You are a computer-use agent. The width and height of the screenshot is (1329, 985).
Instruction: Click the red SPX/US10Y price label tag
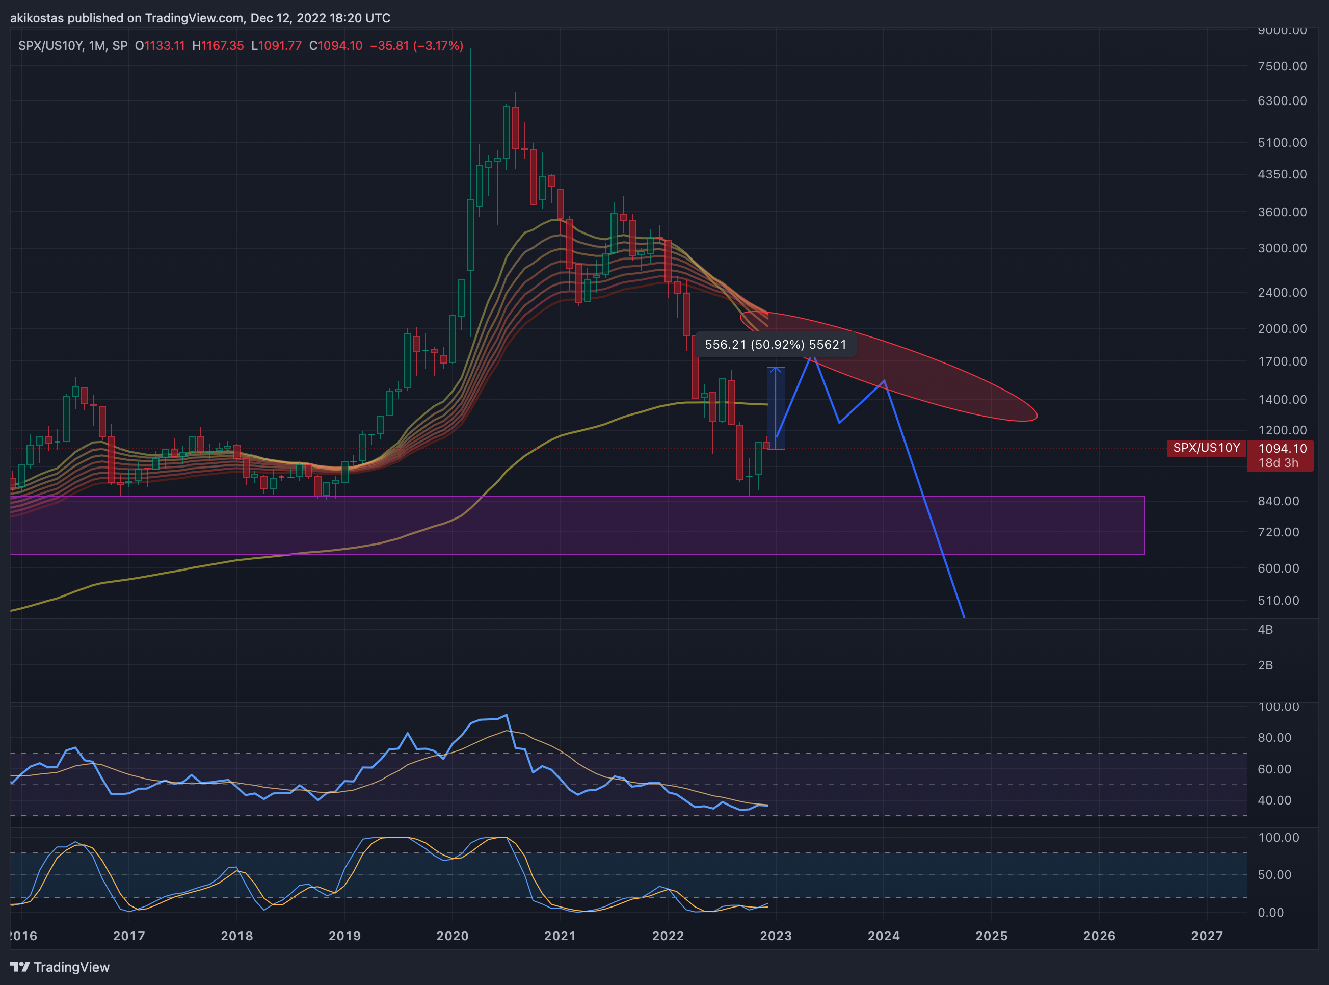(x=1206, y=448)
